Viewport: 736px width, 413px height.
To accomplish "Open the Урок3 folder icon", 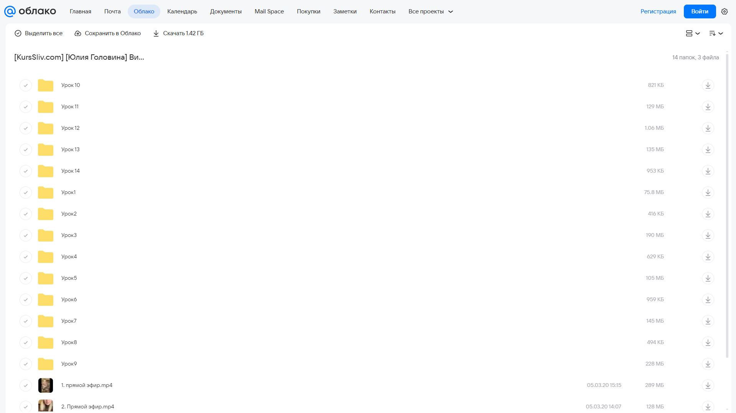I will click(x=46, y=235).
